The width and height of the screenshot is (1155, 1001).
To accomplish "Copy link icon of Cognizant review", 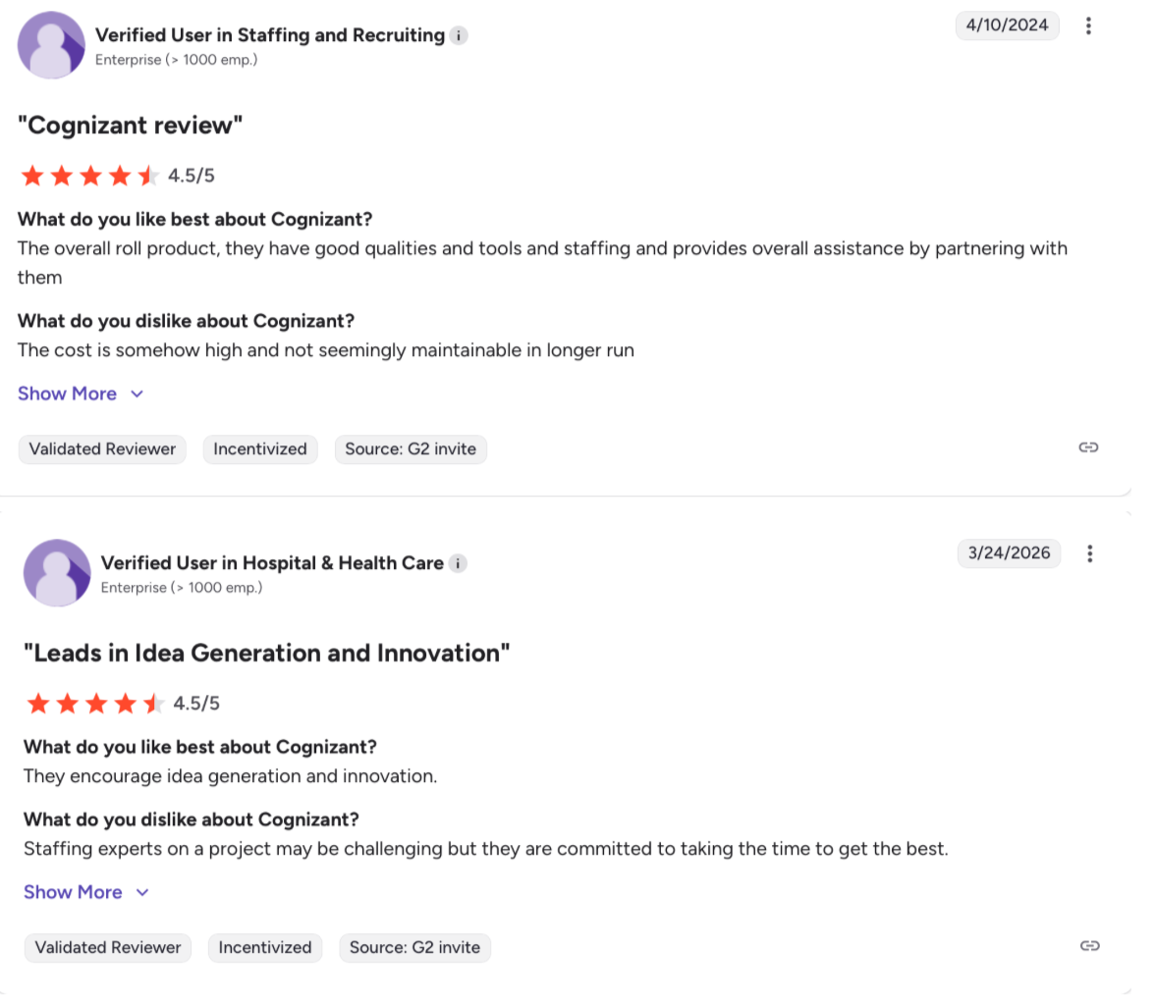I will pos(1088,448).
